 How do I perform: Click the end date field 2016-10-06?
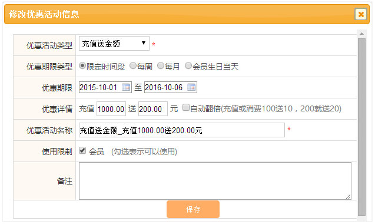click(x=171, y=87)
